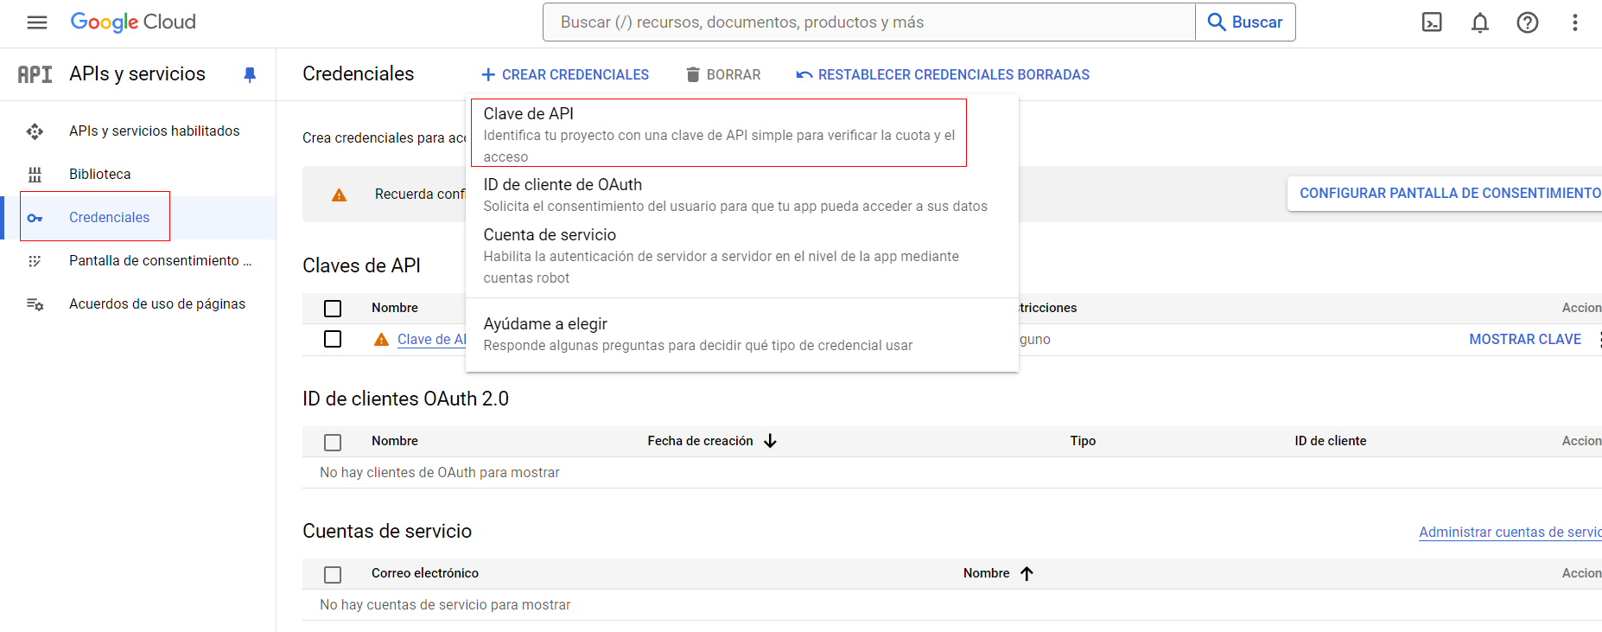Open the Clave de API name link

[431, 340]
